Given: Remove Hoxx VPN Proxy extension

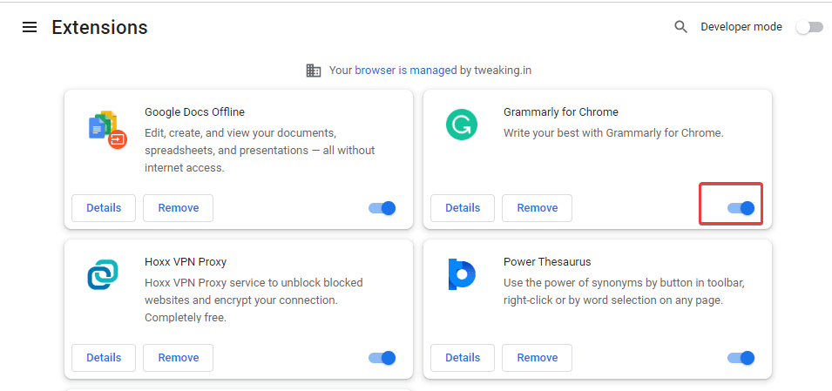Looking at the screenshot, I should [179, 358].
